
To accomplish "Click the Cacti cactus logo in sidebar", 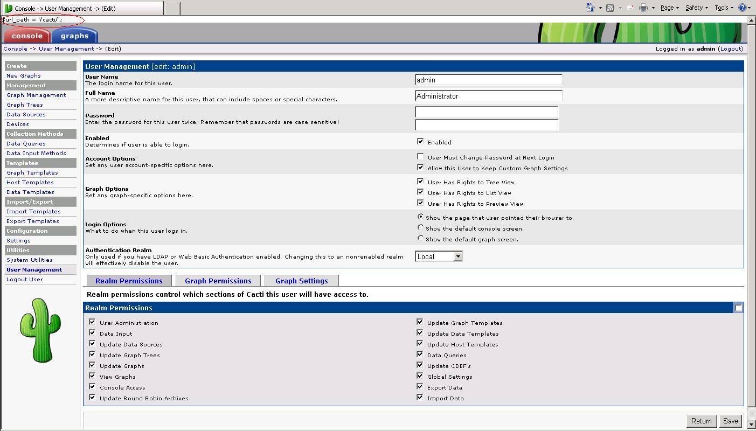I will pos(40,330).
